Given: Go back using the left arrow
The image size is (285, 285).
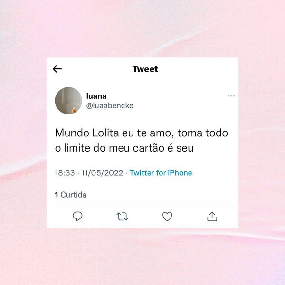Looking at the screenshot, I should (x=57, y=69).
